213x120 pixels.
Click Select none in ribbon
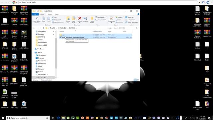point(130,20)
